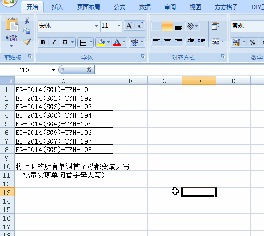Open the 字体 group dialog launcher
Image resolution: width=264 pixels, height=236 pixels.
pos(143,56)
